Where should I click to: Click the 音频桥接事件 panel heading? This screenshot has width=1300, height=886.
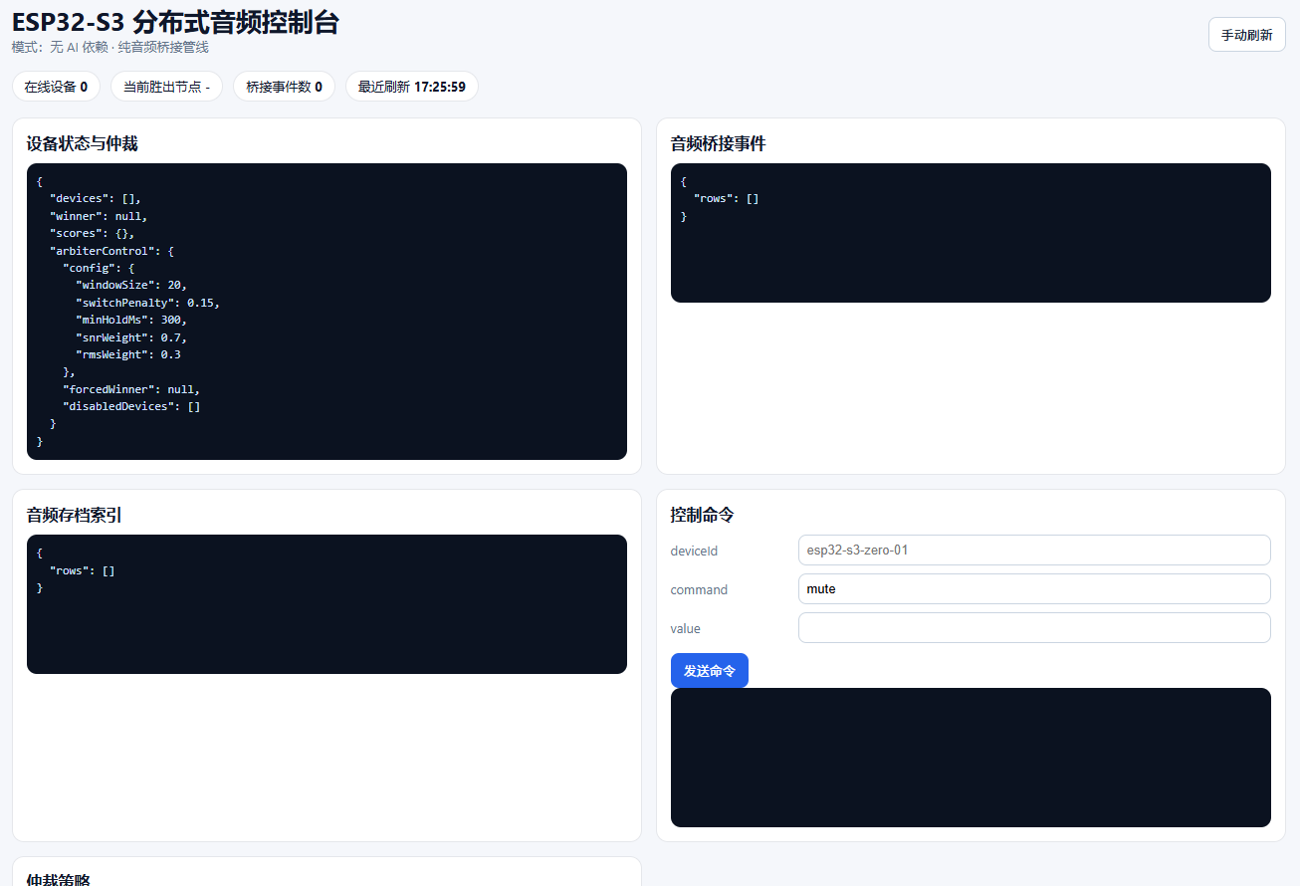pos(718,144)
